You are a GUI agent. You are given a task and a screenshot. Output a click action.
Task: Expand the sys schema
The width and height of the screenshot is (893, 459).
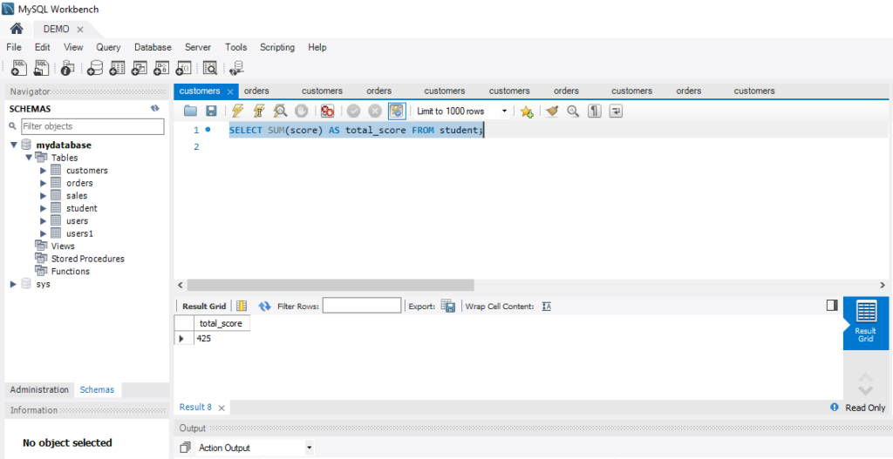point(13,284)
